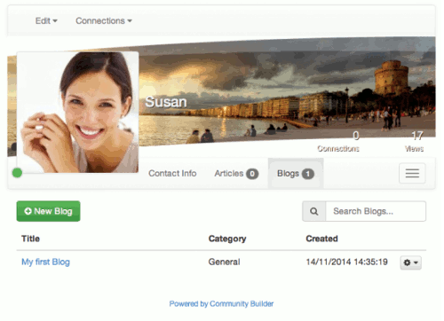
Task: Click the Created column header
Action: (x=321, y=239)
